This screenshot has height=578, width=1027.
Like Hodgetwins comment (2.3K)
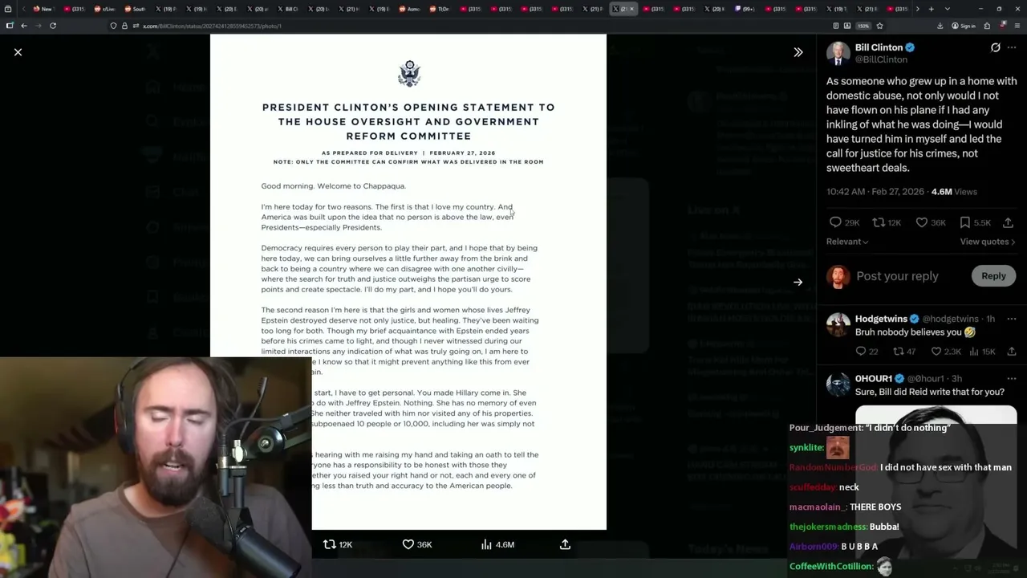click(945, 352)
